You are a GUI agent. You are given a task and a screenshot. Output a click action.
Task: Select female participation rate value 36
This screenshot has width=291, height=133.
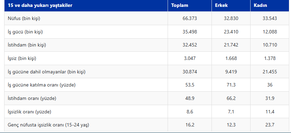tap(270, 85)
